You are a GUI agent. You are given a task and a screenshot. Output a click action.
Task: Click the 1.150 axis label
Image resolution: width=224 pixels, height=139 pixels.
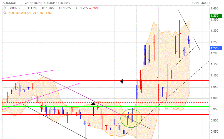pos(215,64)
